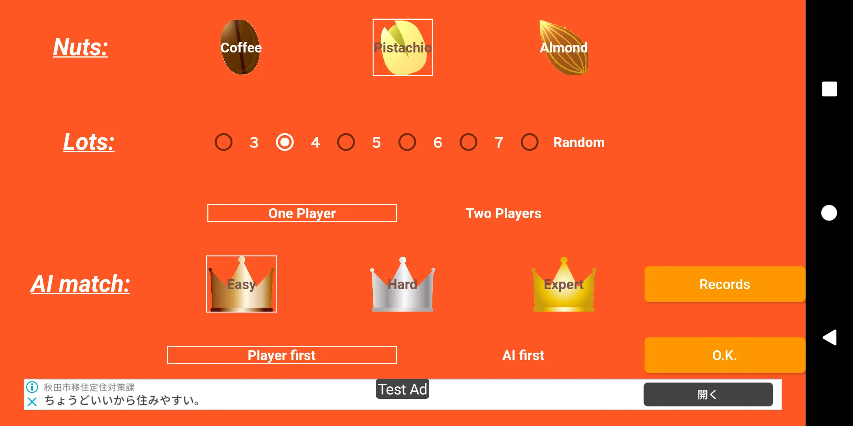This screenshot has width=853, height=426.
Task: Click the Records button
Action: tap(725, 284)
